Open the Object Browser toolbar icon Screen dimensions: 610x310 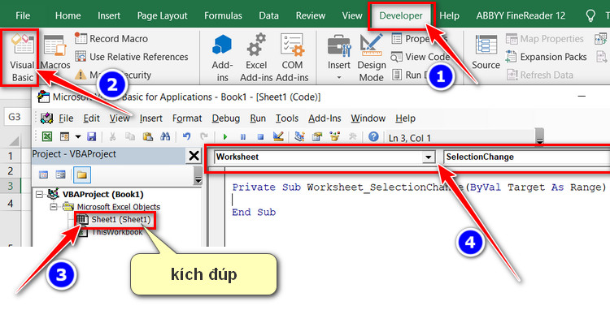pyautogui.click(x=334, y=136)
